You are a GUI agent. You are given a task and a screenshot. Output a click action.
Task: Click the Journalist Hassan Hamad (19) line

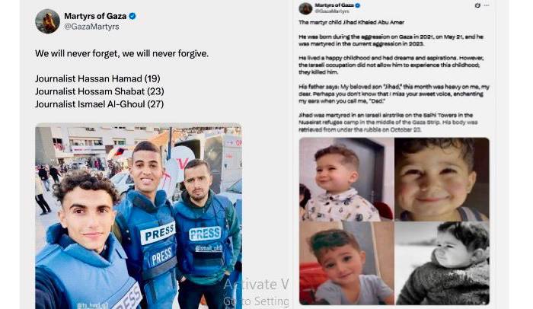click(x=97, y=78)
